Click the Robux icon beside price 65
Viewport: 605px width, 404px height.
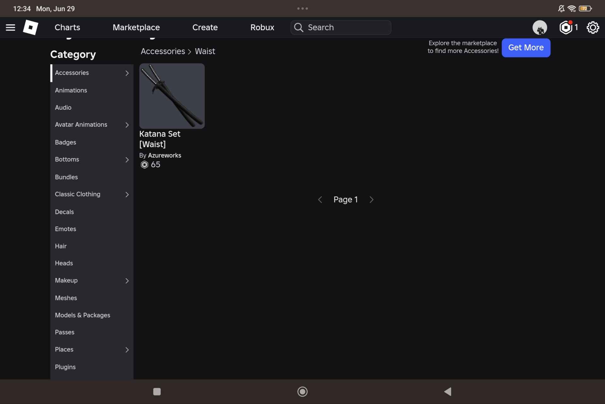(144, 165)
